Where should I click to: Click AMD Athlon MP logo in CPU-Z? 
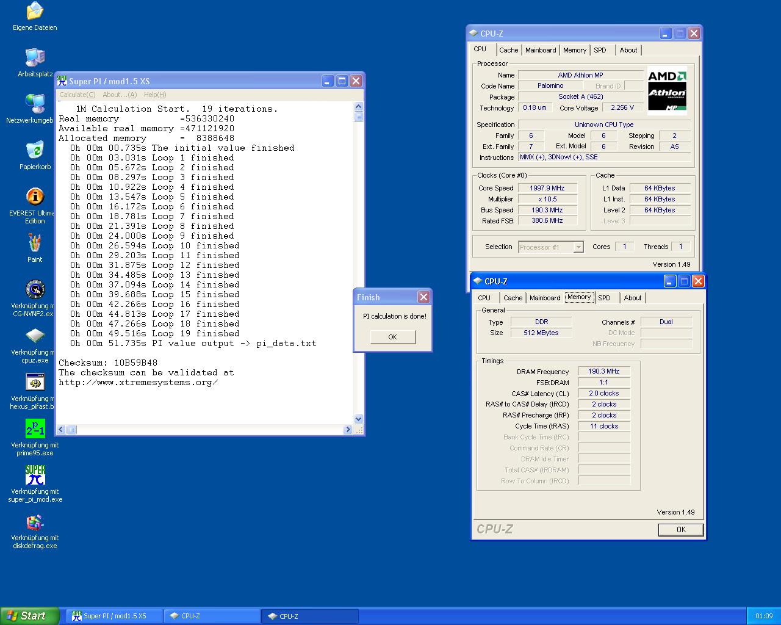point(667,91)
